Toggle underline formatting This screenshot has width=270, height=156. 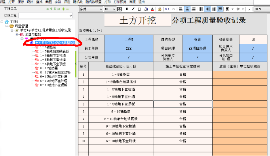click(x=139, y=9)
